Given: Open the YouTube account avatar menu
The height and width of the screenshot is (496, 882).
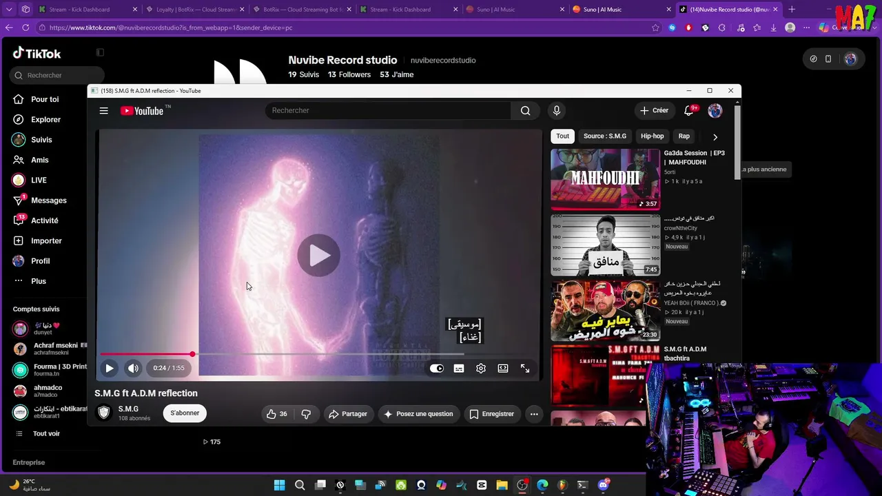Looking at the screenshot, I should pos(715,111).
